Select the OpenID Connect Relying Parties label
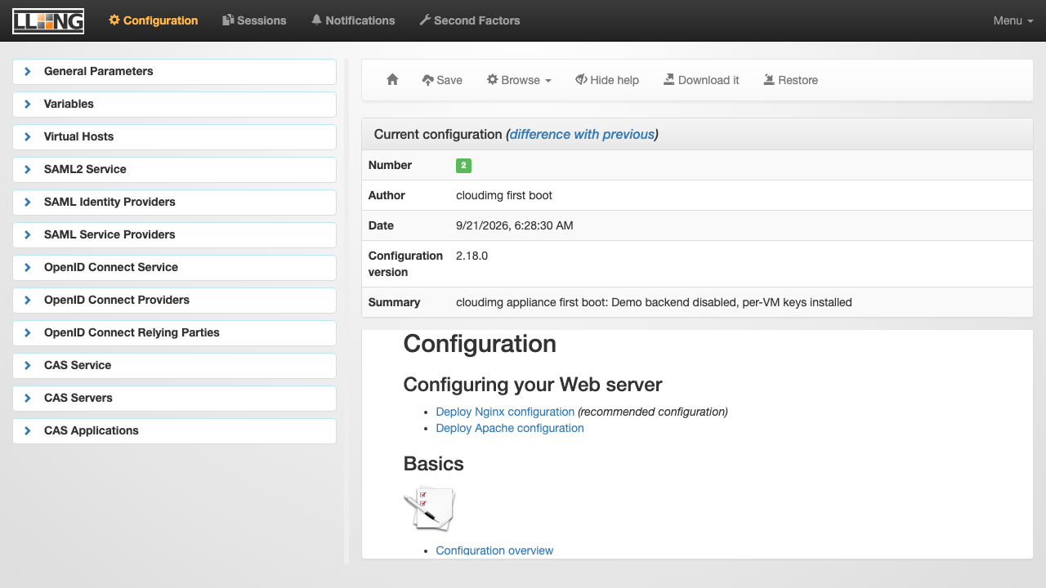The image size is (1046, 588). 132,332
